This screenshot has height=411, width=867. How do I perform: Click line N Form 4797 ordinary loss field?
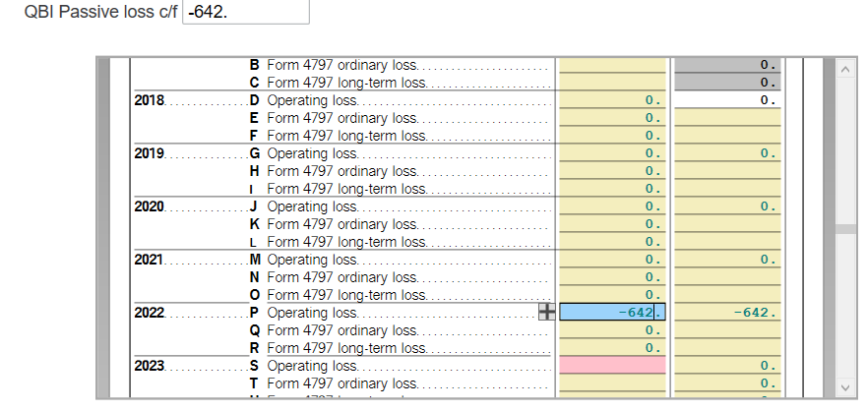click(612, 277)
